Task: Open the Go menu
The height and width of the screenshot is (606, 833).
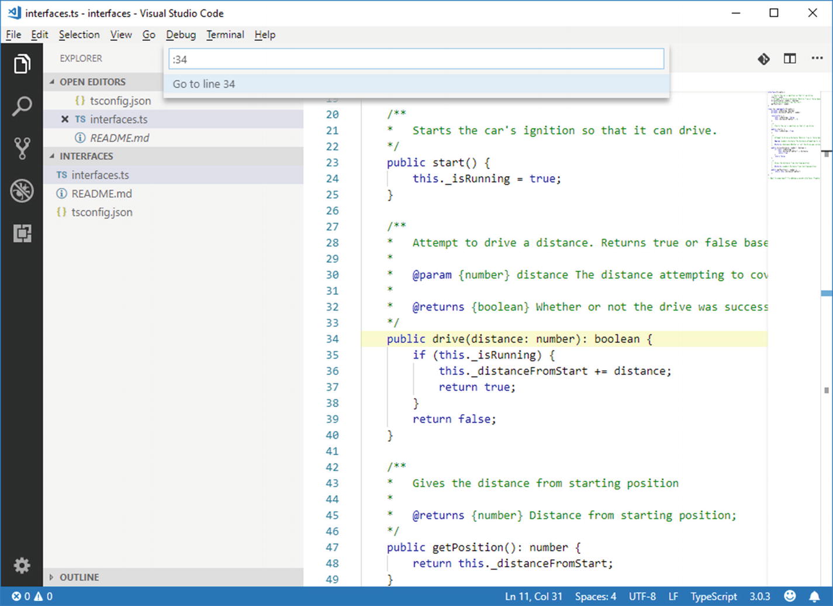Action: pos(148,35)
